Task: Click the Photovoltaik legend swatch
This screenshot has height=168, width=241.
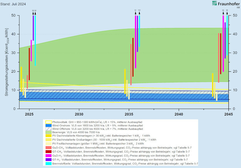Action: pyautogui.click(x=48, y=122)
